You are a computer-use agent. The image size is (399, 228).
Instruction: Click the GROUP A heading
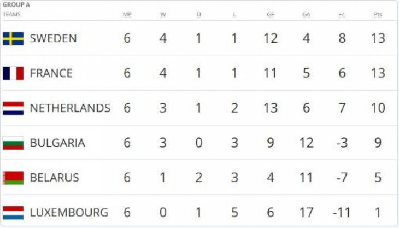pos(16,4)
